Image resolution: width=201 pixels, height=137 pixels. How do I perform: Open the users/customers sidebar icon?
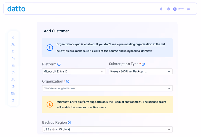tap(13, 45)
